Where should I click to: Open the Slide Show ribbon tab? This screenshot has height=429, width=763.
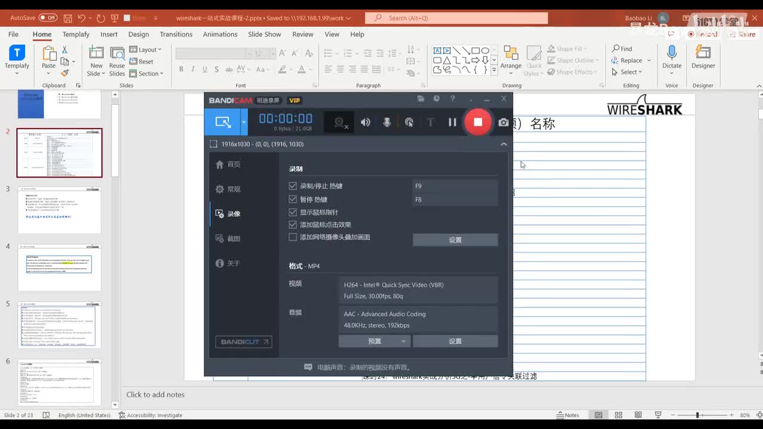pyautogui.click(x=264, y=34)
